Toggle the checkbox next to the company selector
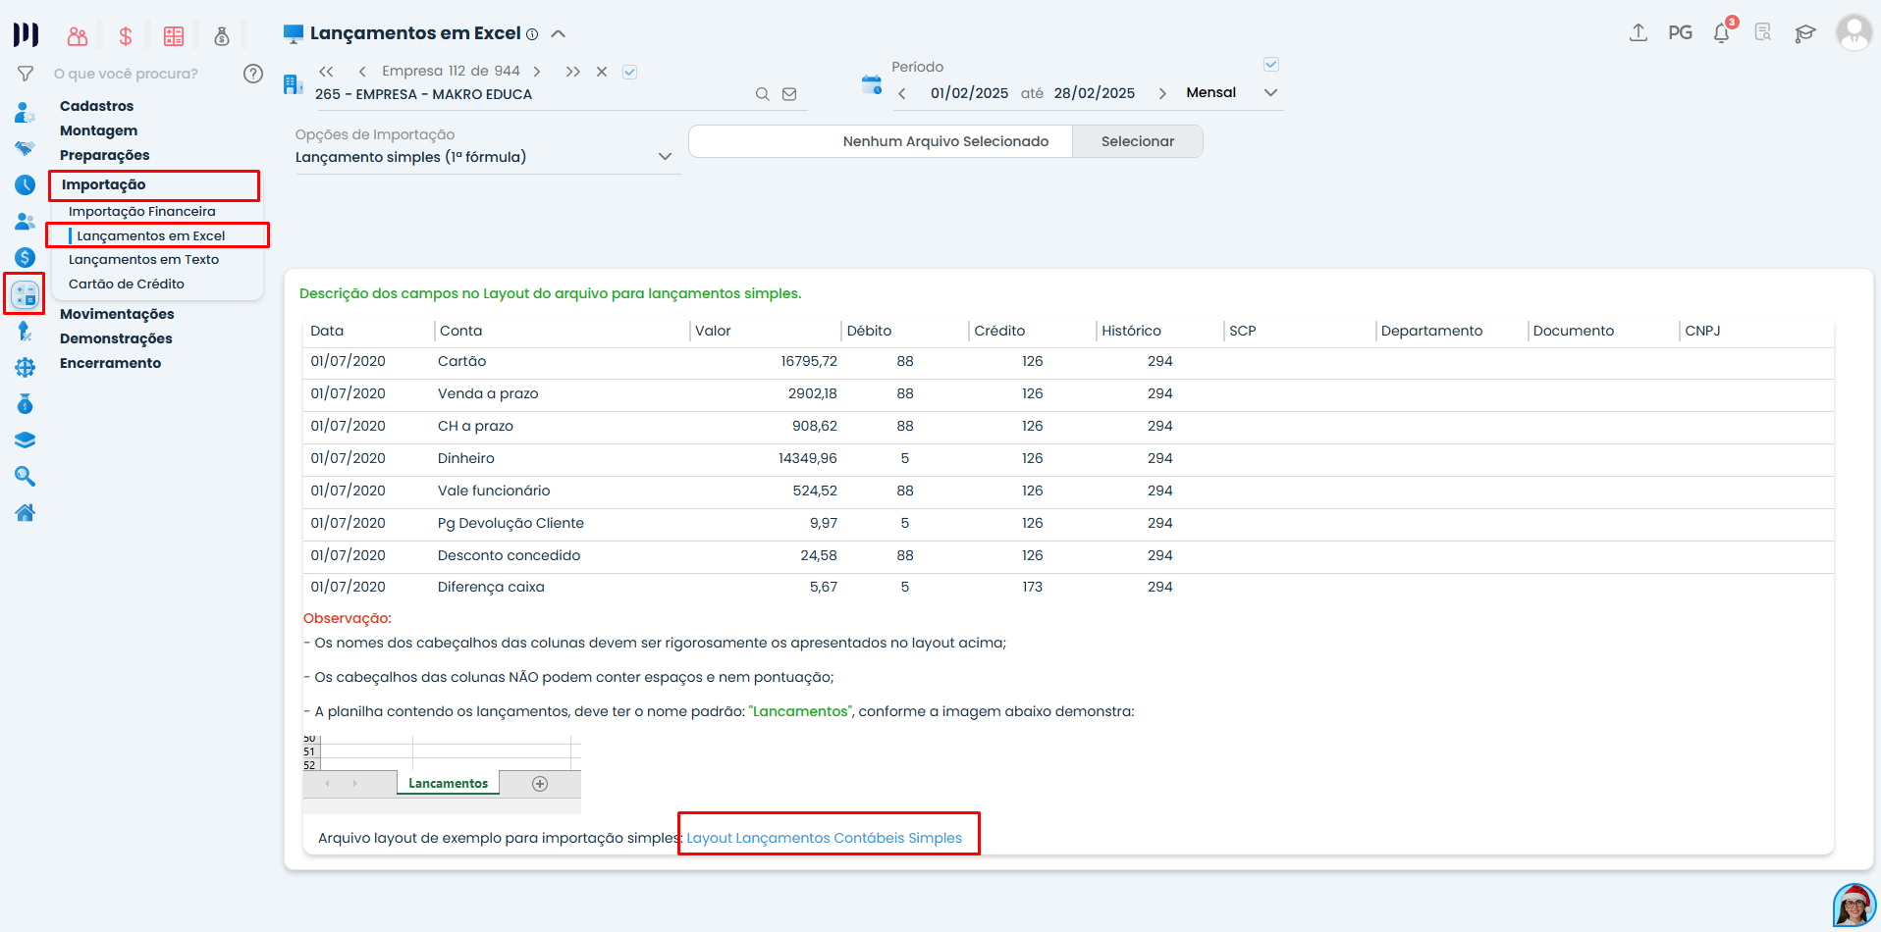 [x=629, y=71]
